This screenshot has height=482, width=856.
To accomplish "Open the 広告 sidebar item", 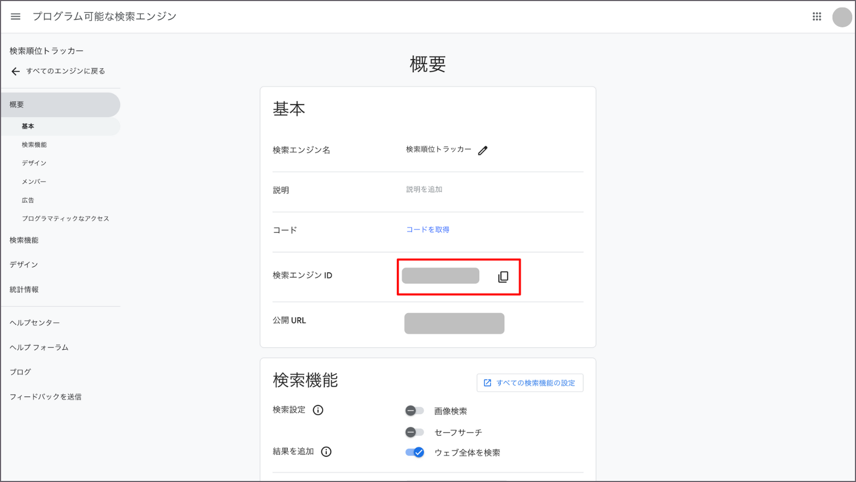I will click(28, 200).
